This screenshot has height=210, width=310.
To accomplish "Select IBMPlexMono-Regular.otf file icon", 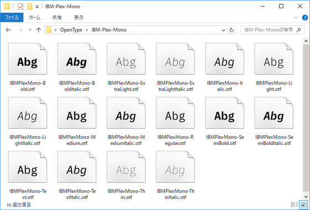I will [175, 113].
